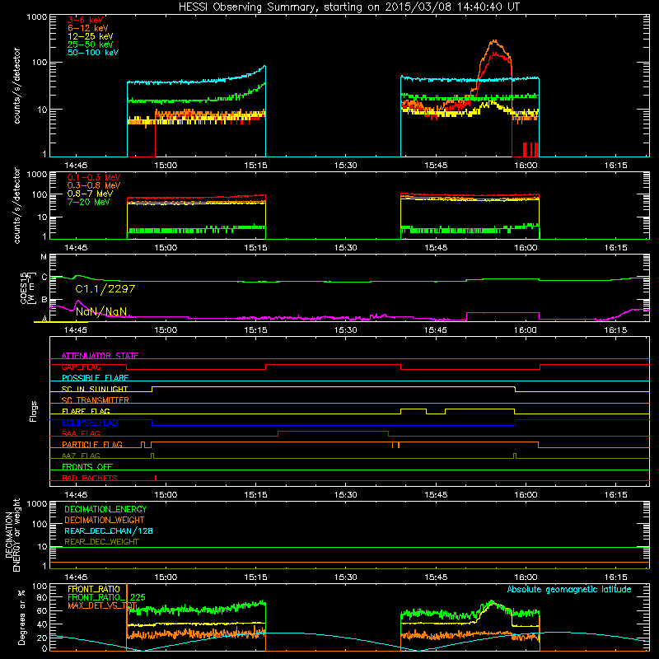Click the BAD_PACKETS red spike marker
The width and height of the screenshot is (659, 659).
[x=156, y=478]
